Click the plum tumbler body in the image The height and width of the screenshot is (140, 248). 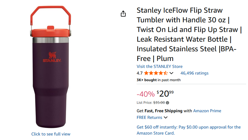pyautogui.click(x=51, y=91)
